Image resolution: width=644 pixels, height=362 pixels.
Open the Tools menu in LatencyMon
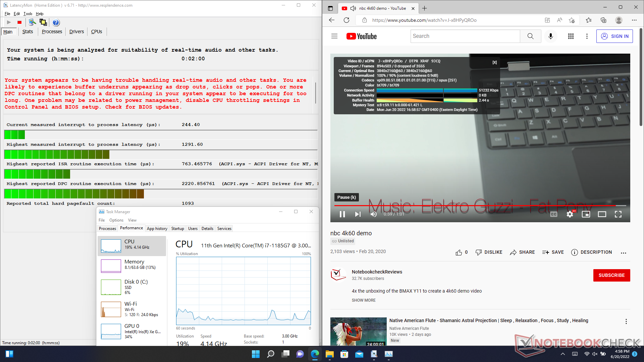(28, 14)
